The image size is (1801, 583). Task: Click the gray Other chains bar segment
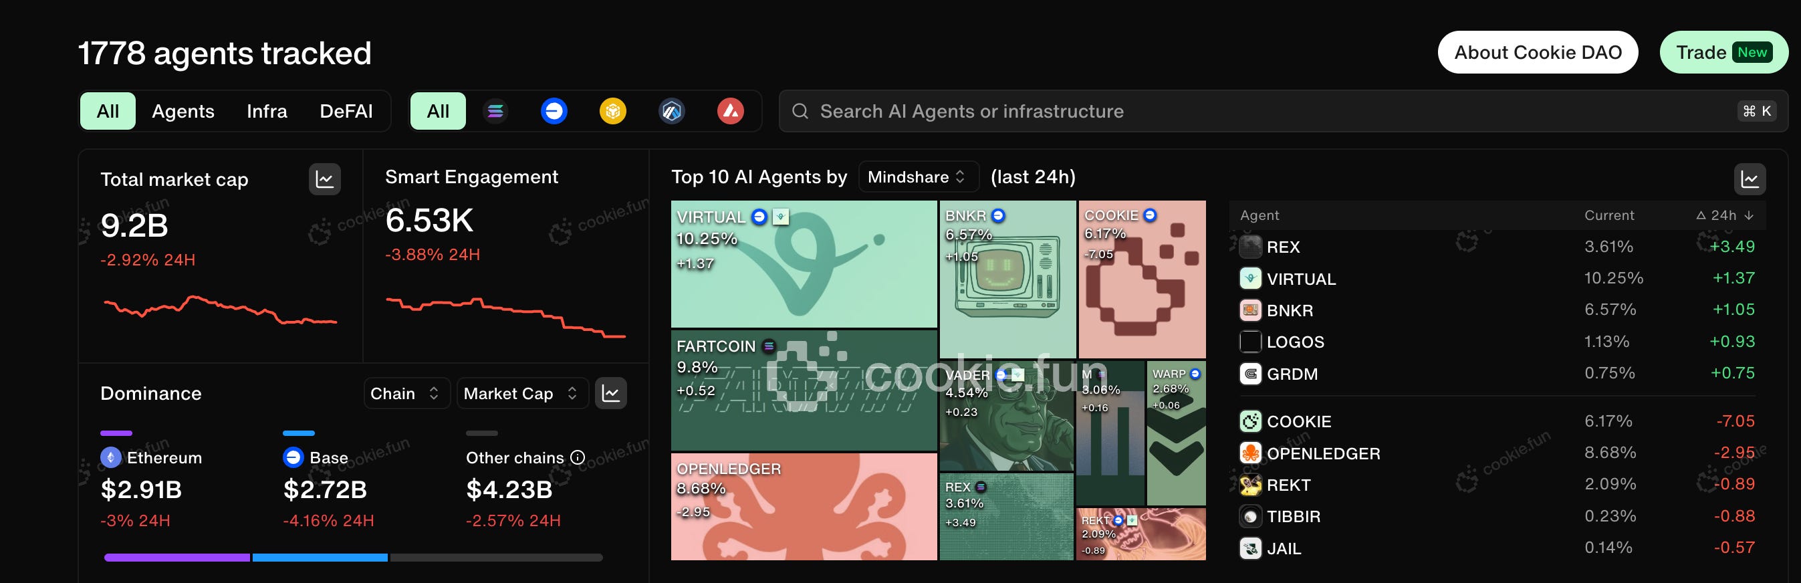point(497,558)
